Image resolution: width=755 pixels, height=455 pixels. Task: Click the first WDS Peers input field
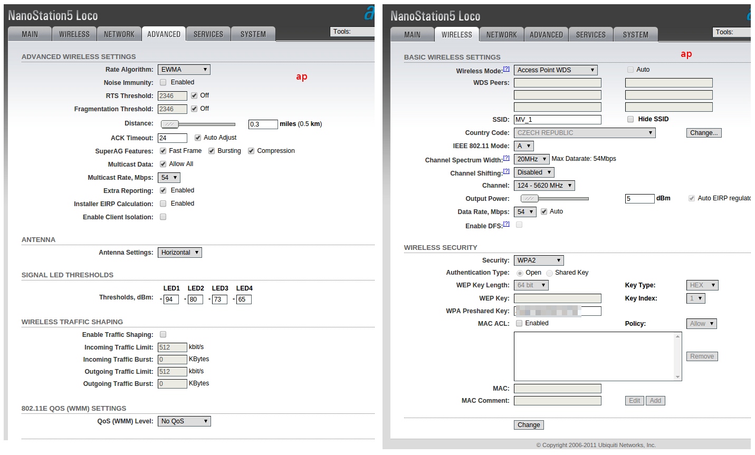click(x=558, y=83)
